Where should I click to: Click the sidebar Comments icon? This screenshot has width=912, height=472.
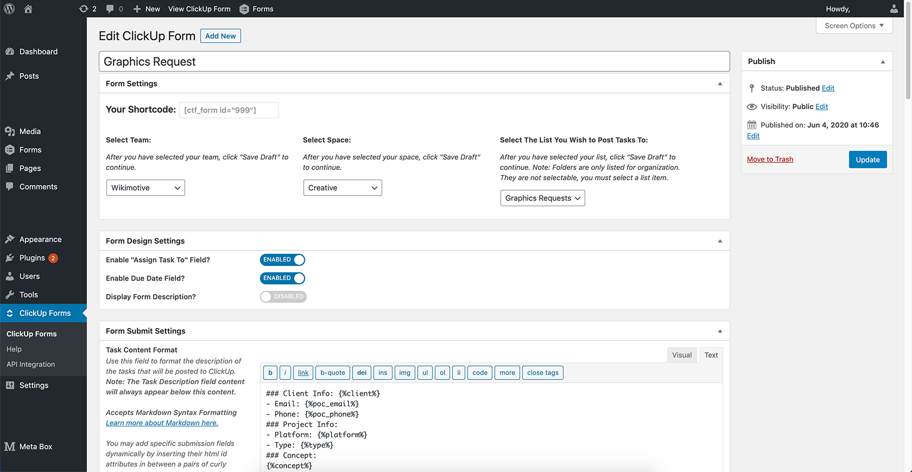tap(10, 187)
